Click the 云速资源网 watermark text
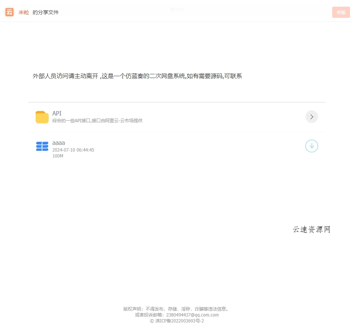 pos(311,230)
